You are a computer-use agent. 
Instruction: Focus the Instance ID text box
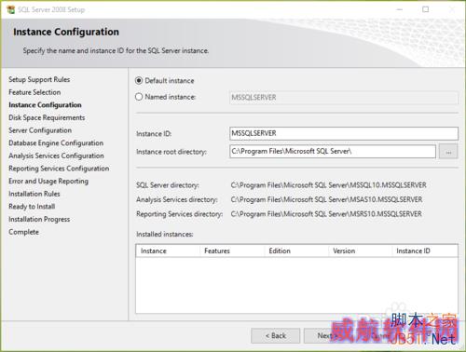(x=344, y=133)
